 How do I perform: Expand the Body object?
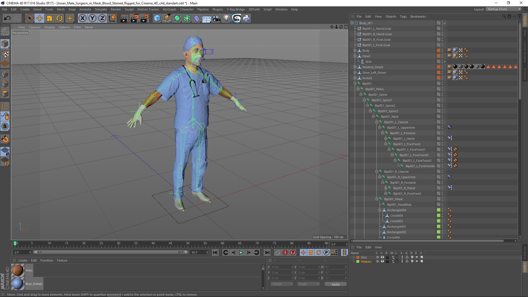pyautogui.click(x=355, y=51)
